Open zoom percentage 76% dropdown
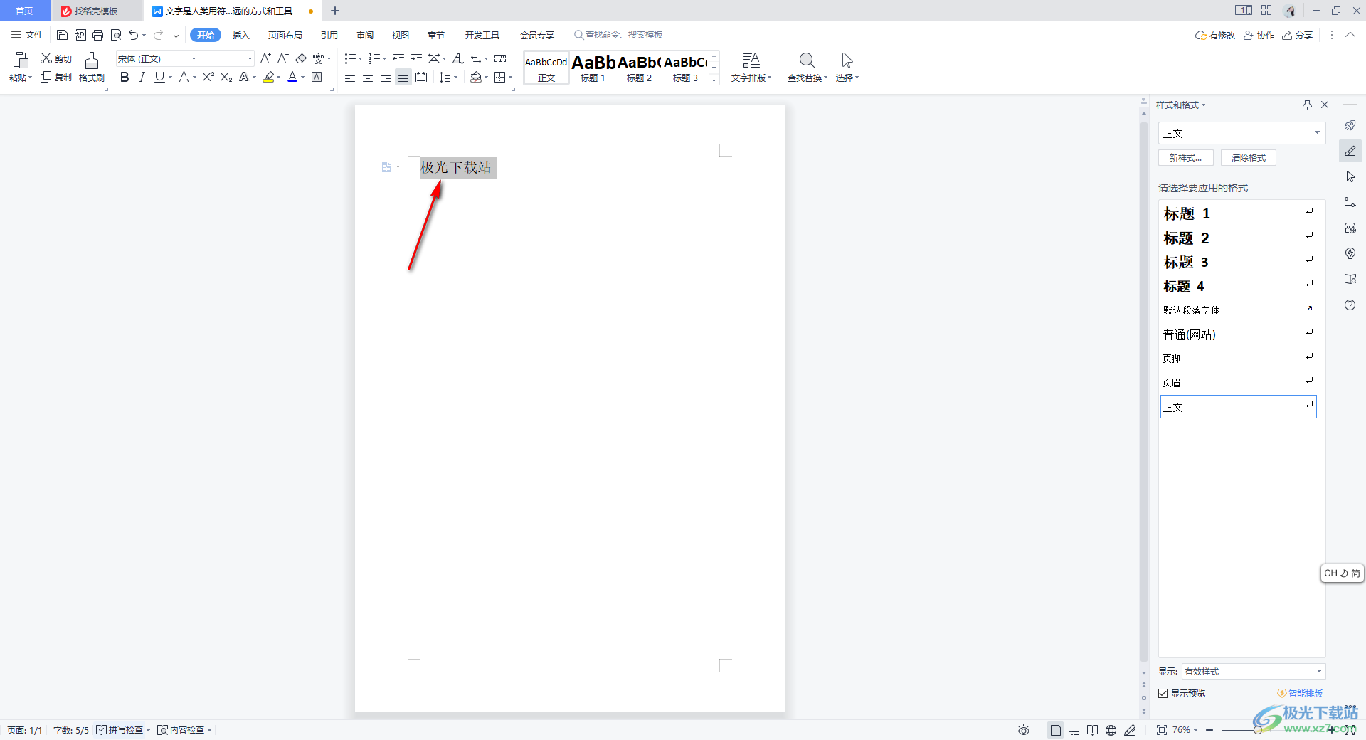The image size is (1366, 740). coord(1185,730)
